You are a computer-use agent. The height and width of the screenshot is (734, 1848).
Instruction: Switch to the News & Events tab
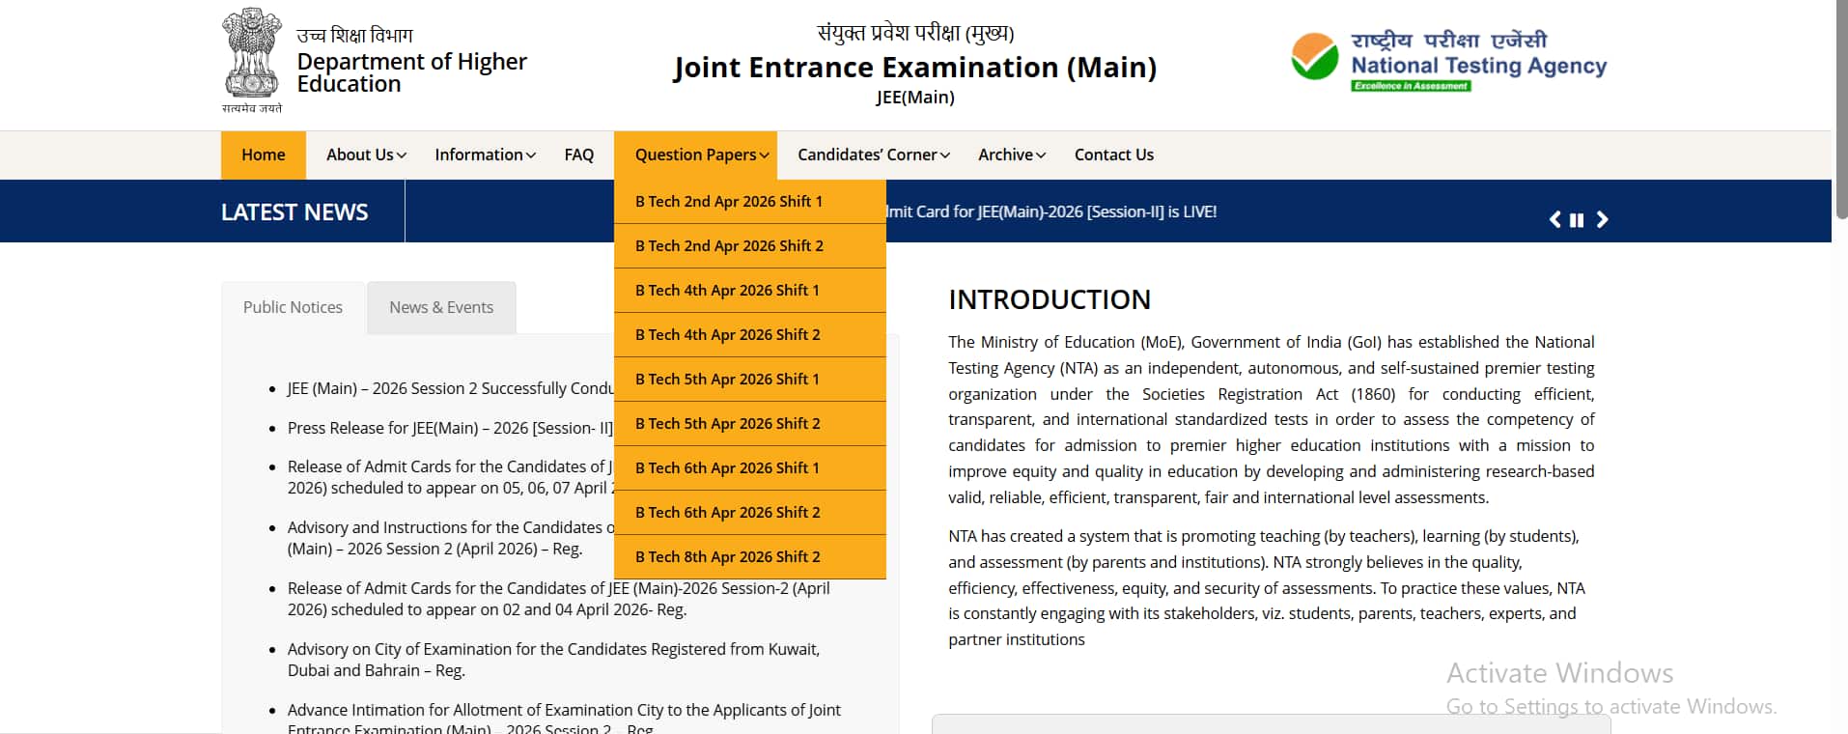coord(441,307)
